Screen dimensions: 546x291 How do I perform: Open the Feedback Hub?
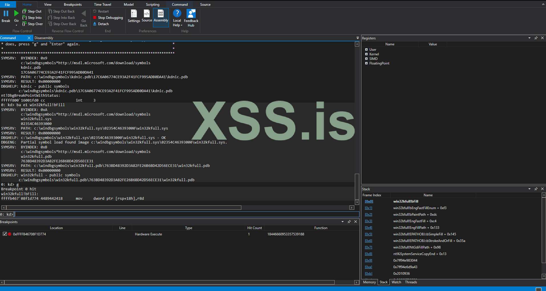pyautogui.click(x=191, y=14)
